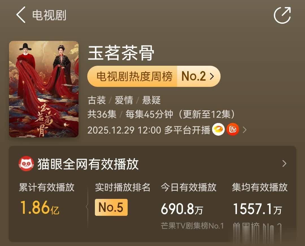The width and height of the screenshot is (305, 246).
Task: Select the 悬疑 genre tag
Action: coord(151,100)
